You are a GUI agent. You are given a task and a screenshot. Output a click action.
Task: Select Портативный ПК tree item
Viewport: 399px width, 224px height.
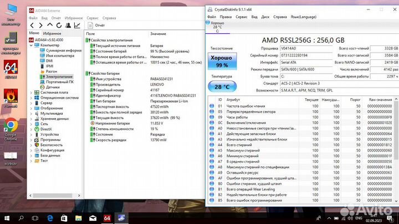pyautogui.click(x=57, y=82)
